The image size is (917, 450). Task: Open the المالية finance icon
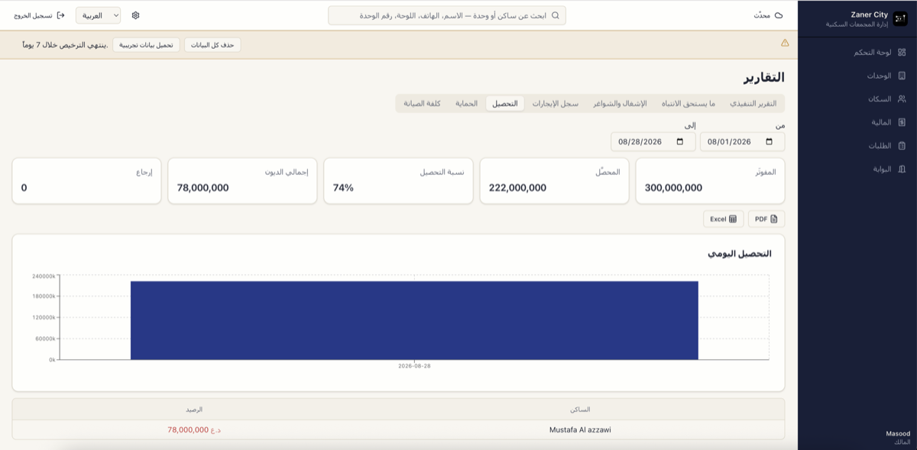coord(902,122)
